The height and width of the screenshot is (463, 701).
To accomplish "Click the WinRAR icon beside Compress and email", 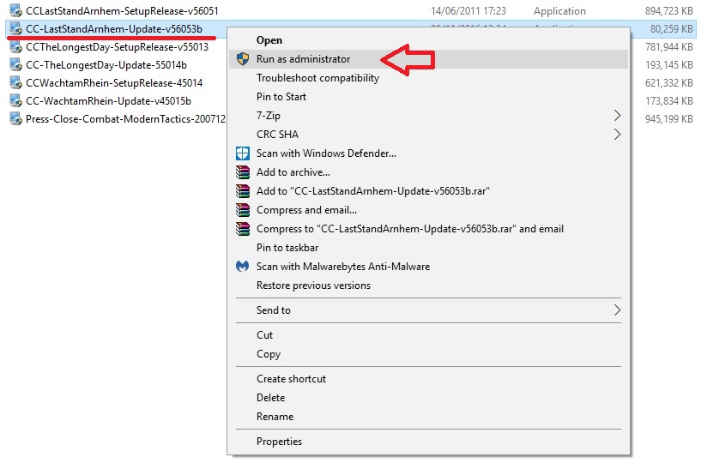I will (243, 209).
